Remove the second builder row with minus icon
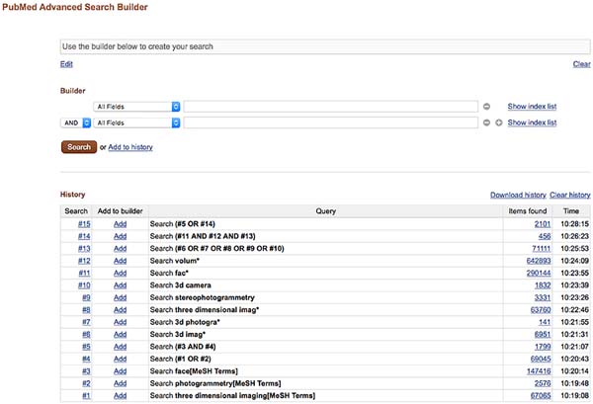 pyautogui.click(x=486, y=122)
